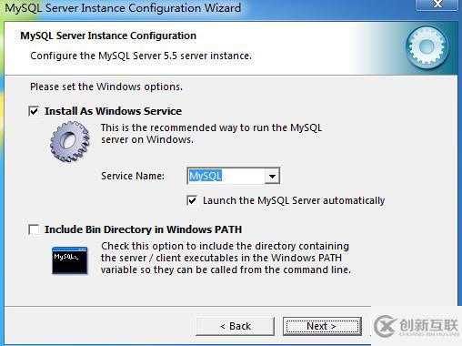The height and width of the screenshot is (346, 462).
Task: Click the blue gear wizard header icon
Action: click(x=427, y=47)
